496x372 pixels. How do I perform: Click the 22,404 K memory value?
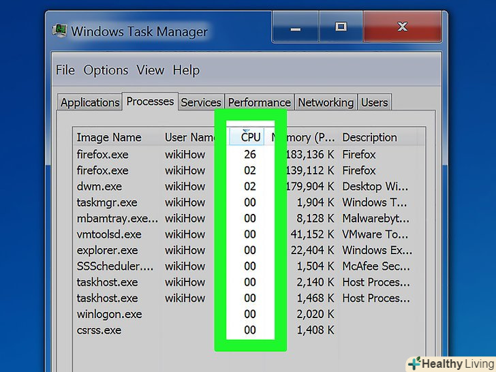312,250
